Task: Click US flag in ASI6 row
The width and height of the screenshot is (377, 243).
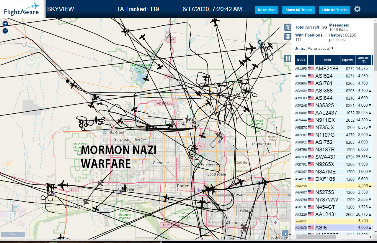Action: [311, 228]
